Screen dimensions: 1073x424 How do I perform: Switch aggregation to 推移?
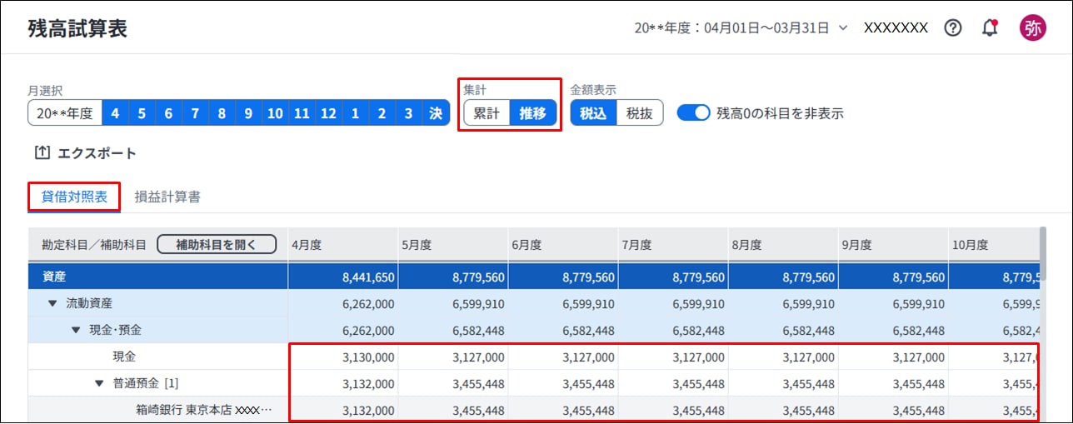(x=533, y=113)
